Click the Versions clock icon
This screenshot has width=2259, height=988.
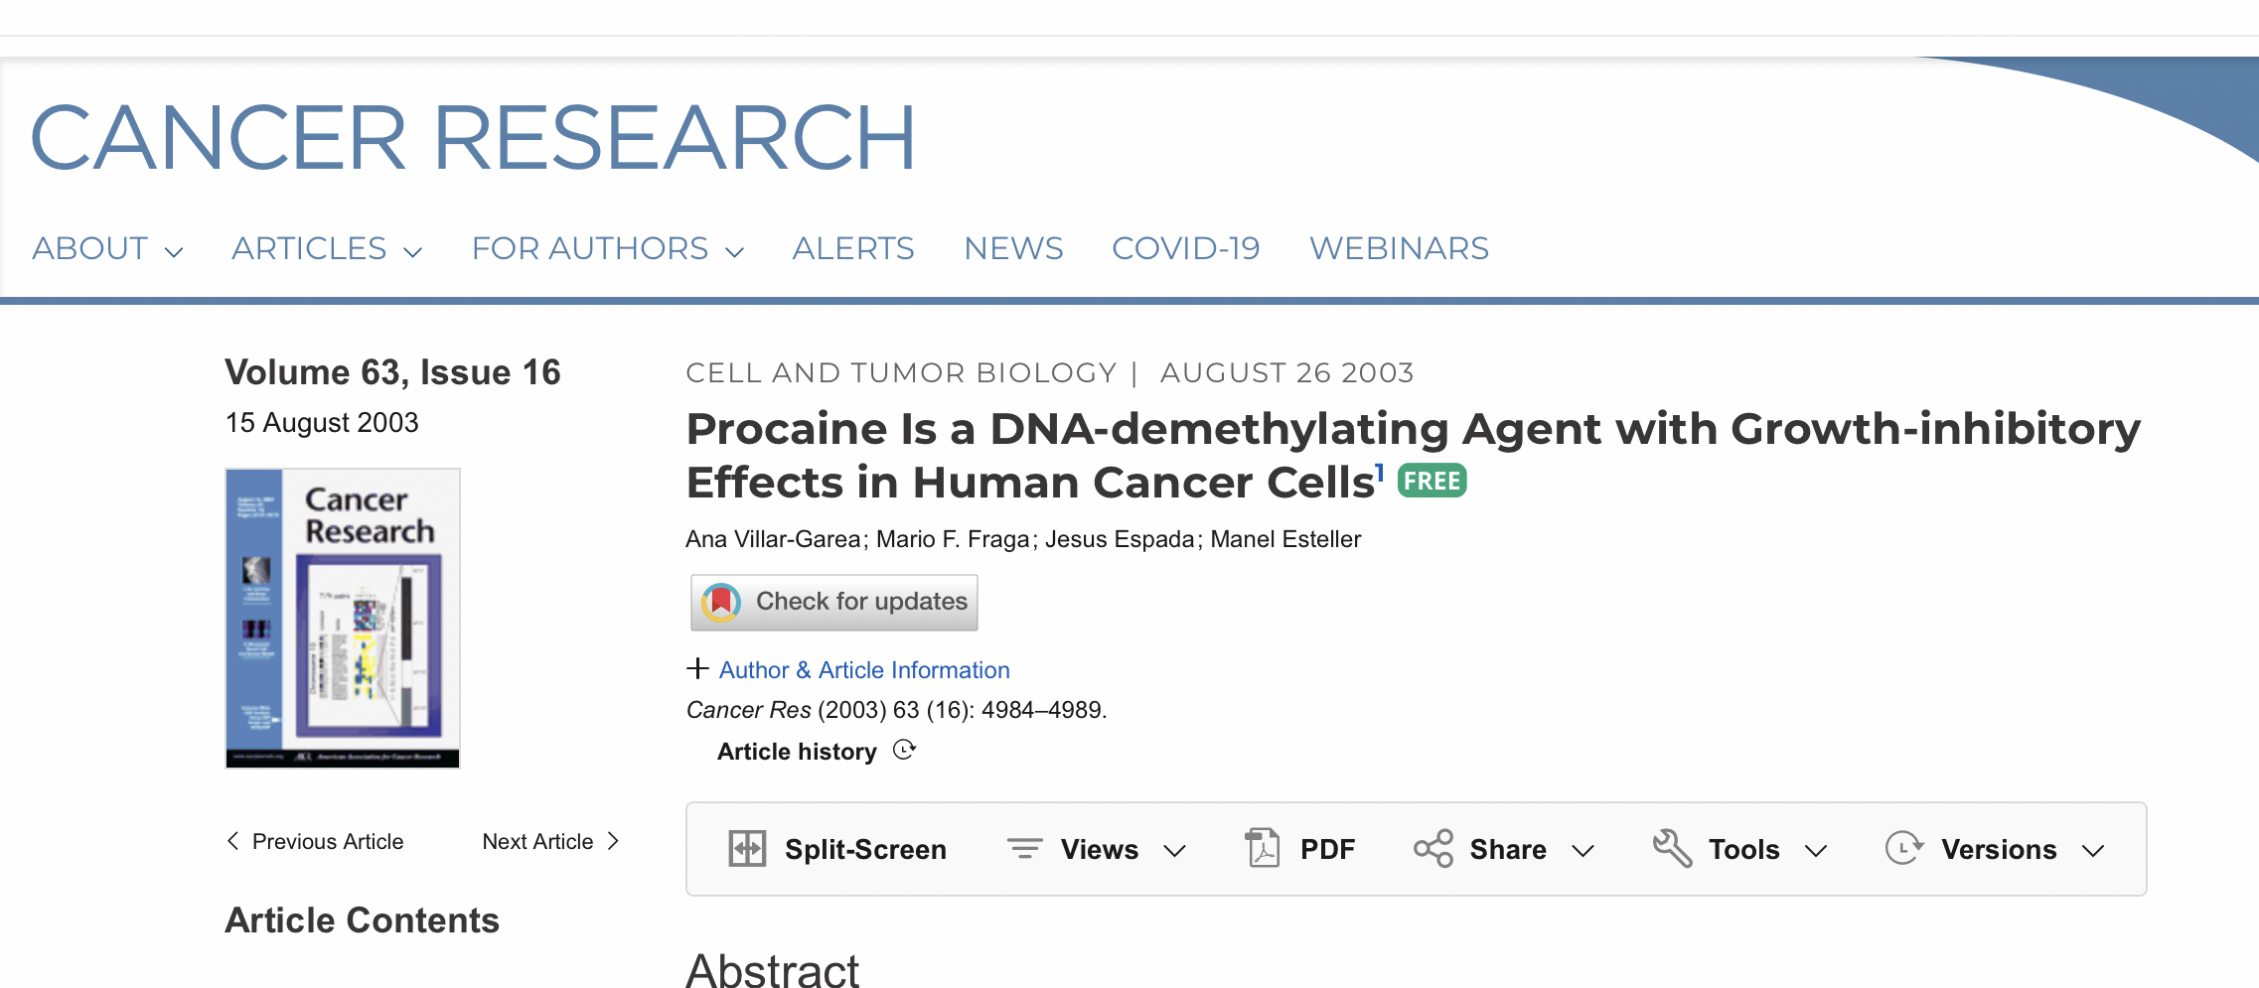point(1903,849)
